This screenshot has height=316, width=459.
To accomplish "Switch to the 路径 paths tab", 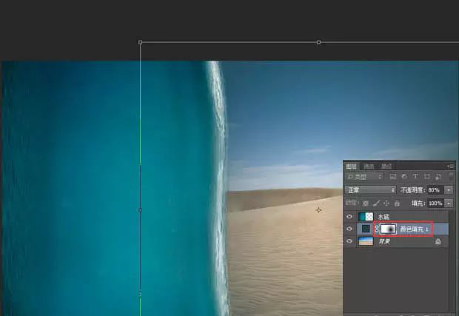I will [386, 166].
